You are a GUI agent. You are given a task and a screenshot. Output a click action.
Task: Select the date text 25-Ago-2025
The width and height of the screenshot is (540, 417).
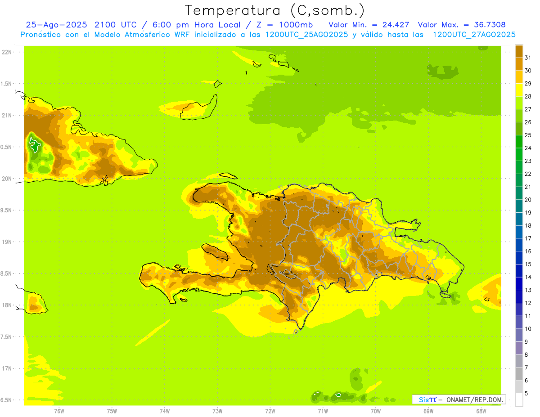click(56, 25)
